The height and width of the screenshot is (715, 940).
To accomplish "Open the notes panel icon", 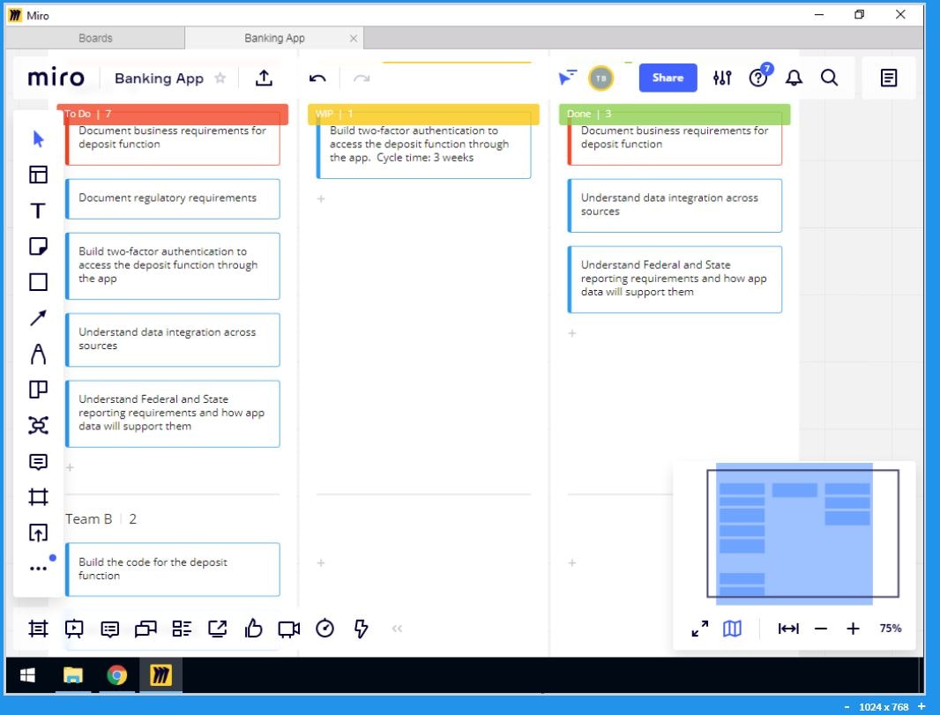I will [x=889, y=78].
